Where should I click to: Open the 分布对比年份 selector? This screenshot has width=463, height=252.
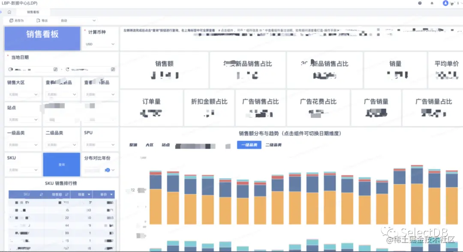(100, 170)
